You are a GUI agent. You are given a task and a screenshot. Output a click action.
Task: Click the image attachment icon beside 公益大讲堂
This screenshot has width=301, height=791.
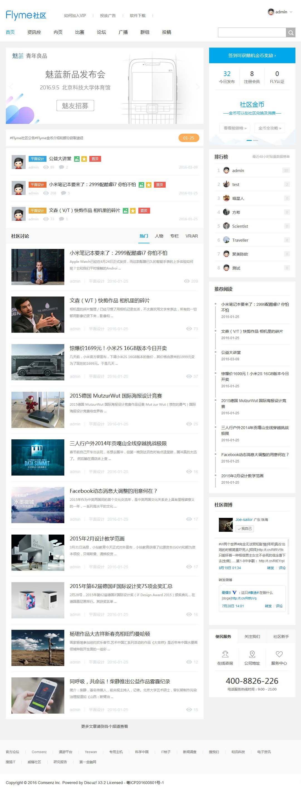click(x=77, y=159)
